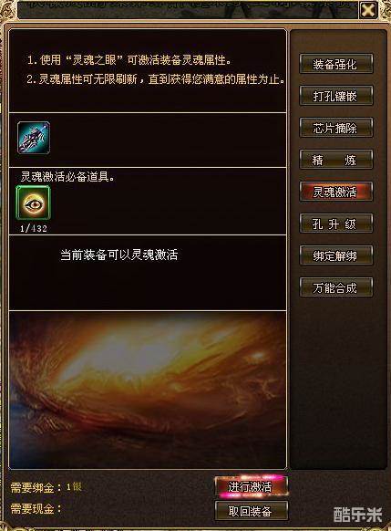Click the 1/432 item count label
This screenshot has height=531, width=391.
pos(34,229)
